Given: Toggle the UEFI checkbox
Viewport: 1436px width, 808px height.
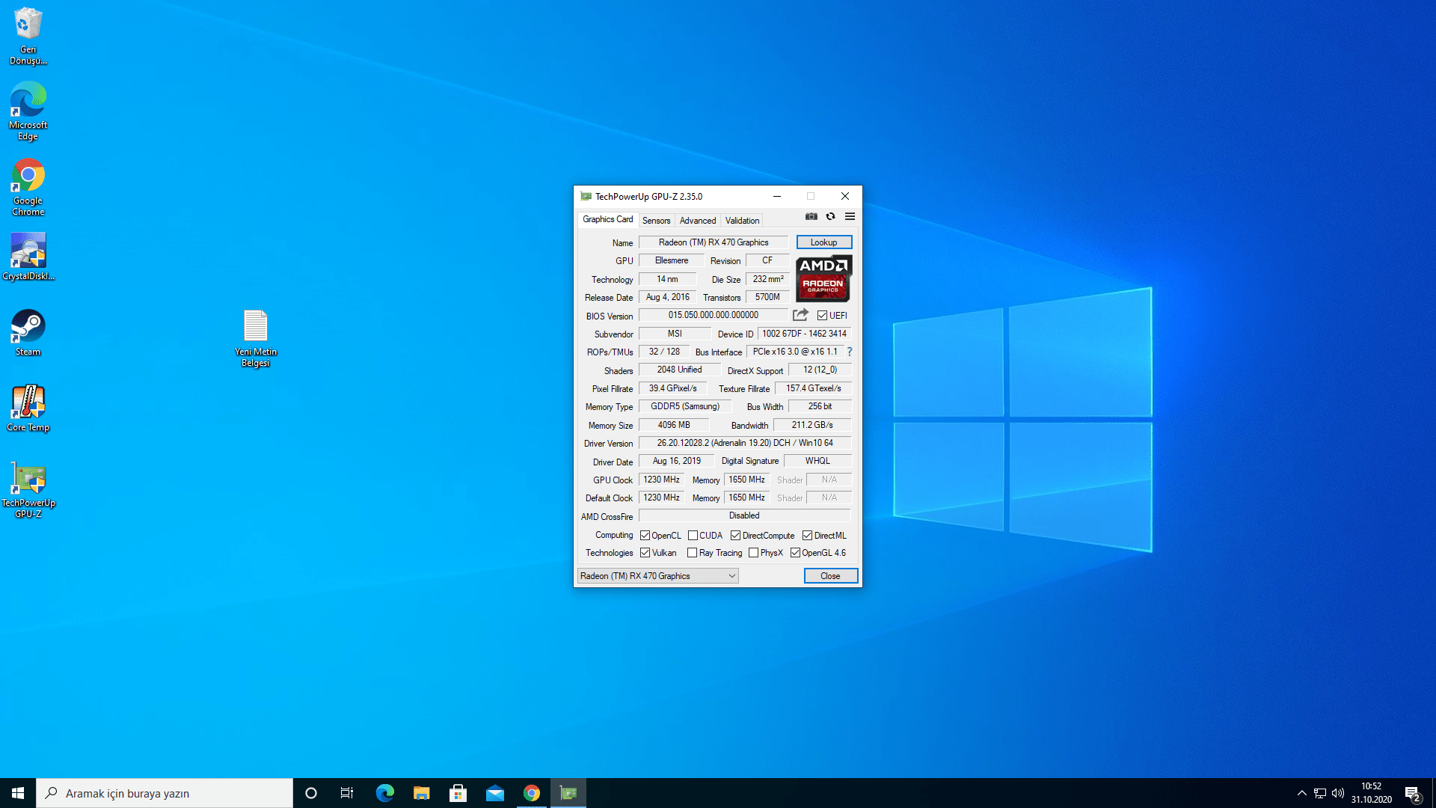Looking at the screenshot, I should (822, 316).
